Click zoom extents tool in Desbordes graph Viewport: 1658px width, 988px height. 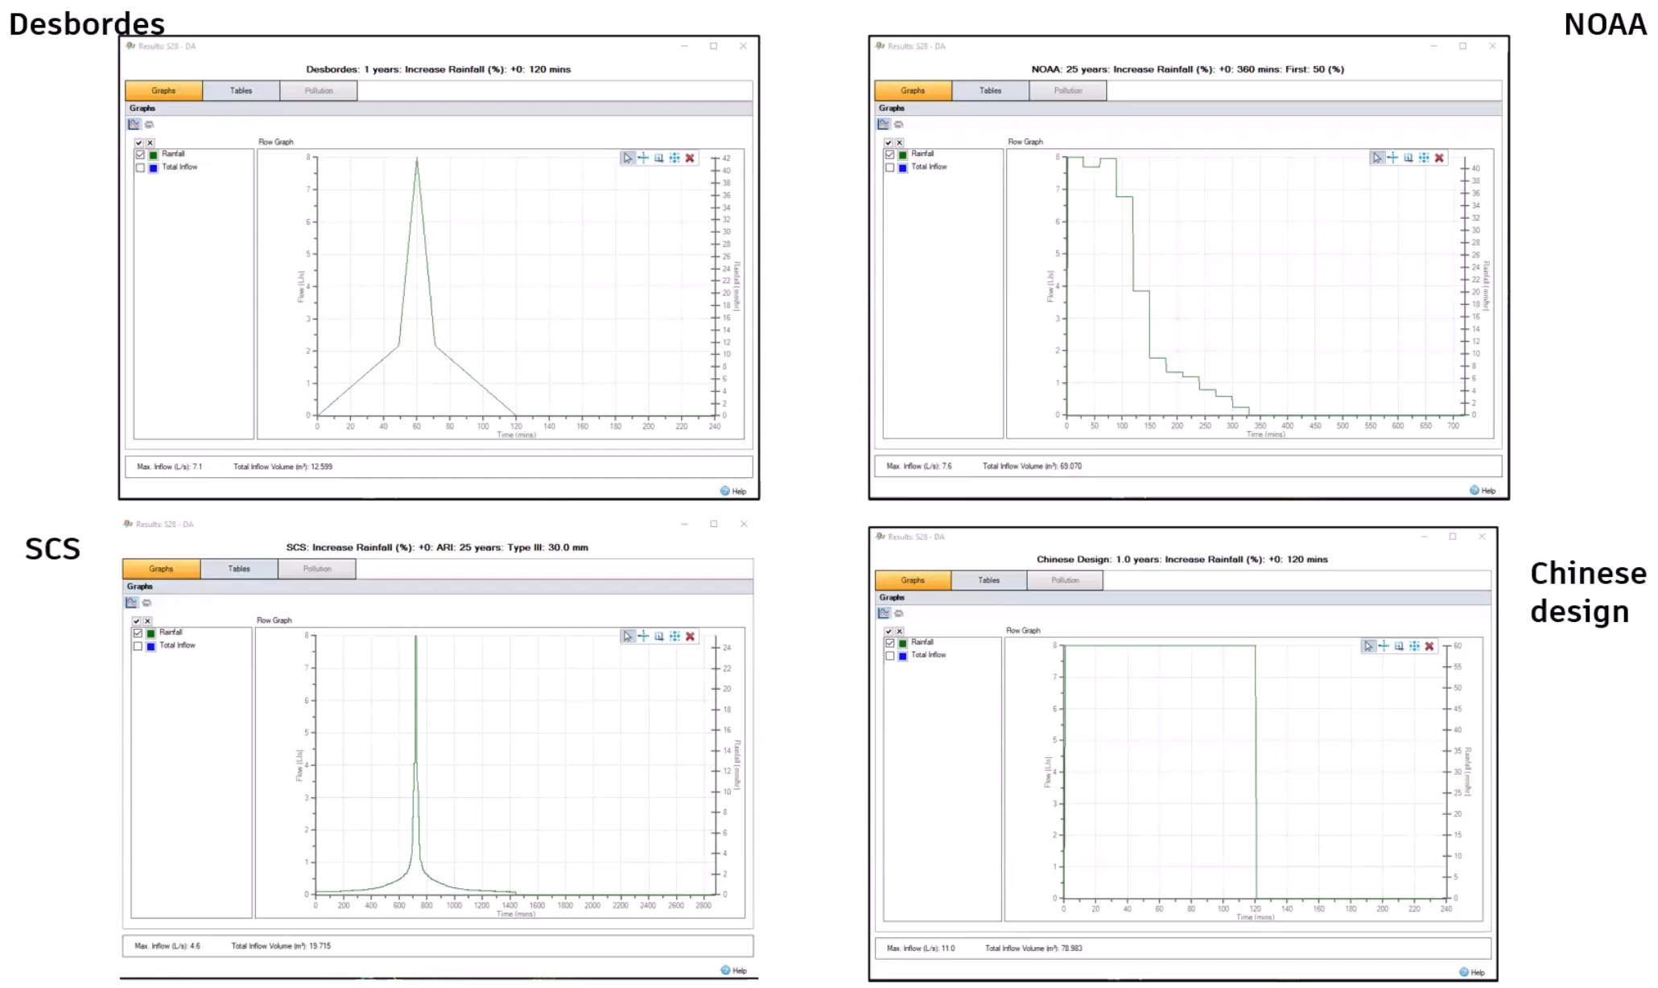tap(674, 158)
